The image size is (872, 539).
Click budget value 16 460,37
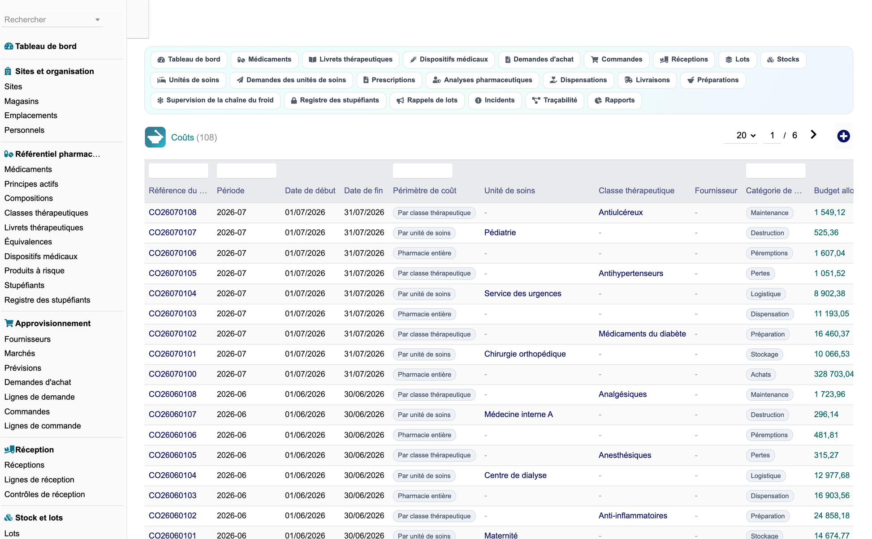(x=832, y=334)
